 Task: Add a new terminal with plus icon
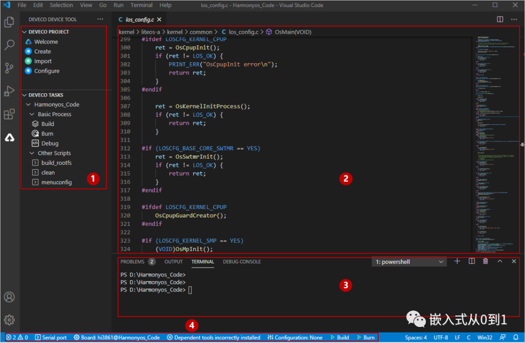click(x=457, y=261)
